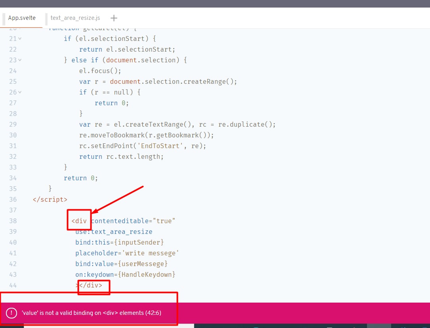Click the 'value' is not a valid binding error message

pos(91,313)
